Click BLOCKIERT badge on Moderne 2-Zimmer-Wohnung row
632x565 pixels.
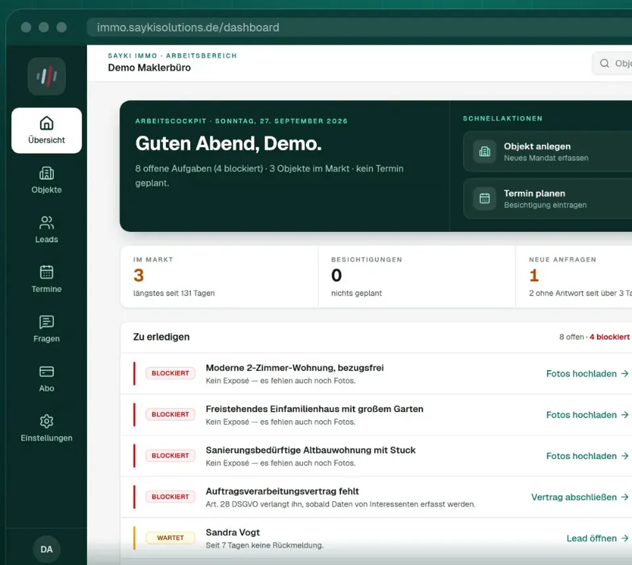coord(170,373)
